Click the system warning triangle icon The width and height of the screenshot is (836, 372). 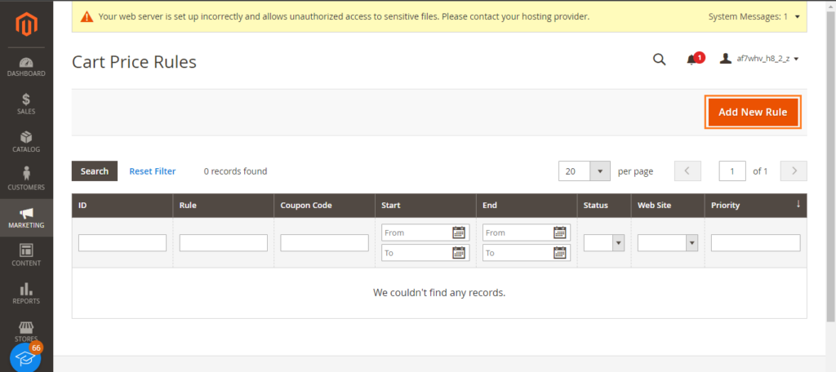pyautogui.click(x=87, y=17)
